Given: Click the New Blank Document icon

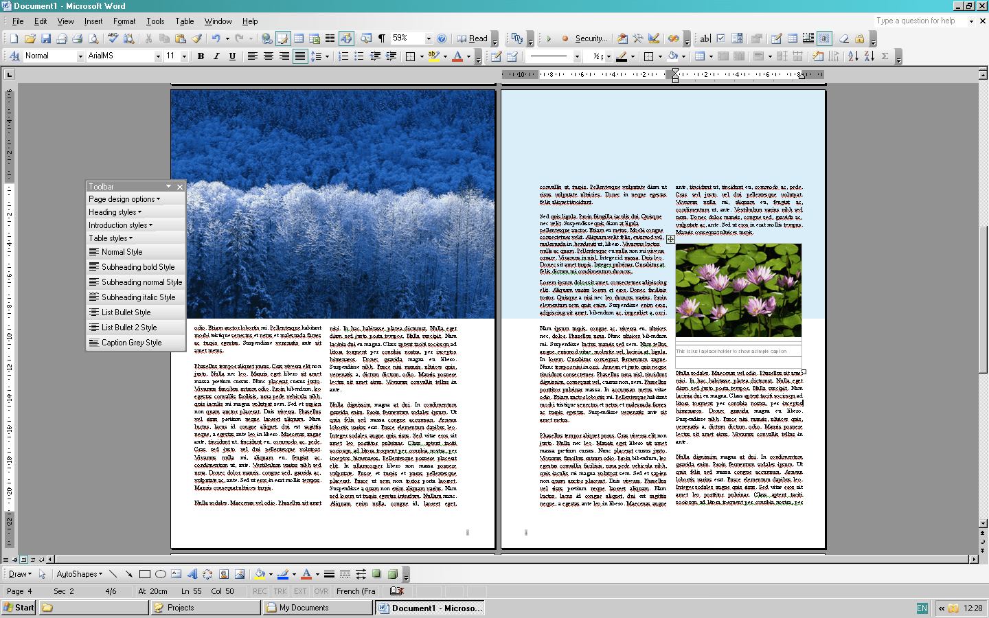Looking at the screenshot, I should pyautogui.click(x=14, y=38).
